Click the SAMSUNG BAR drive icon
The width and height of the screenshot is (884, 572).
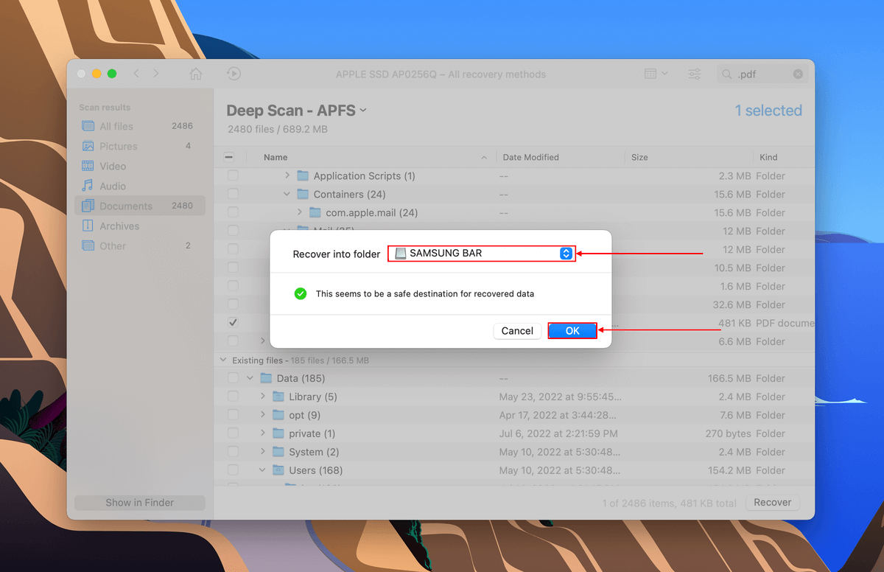[400, 254]
